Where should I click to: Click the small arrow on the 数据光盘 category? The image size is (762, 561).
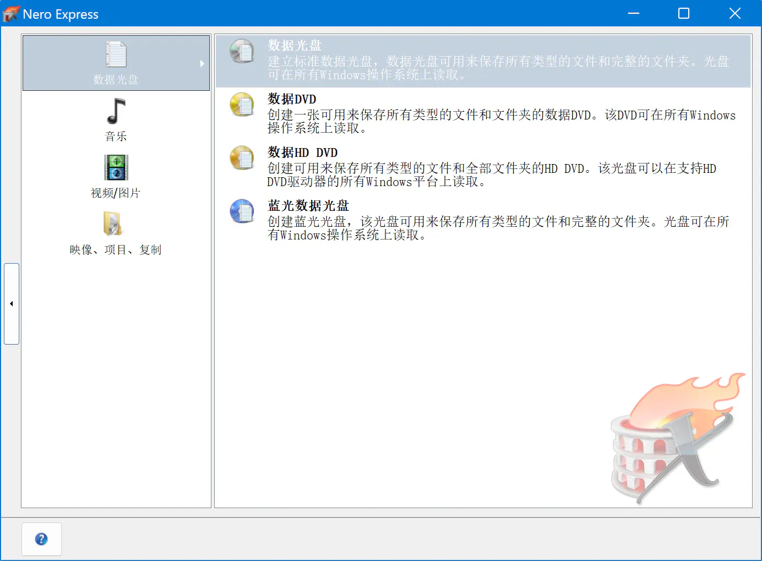point(202,63)
